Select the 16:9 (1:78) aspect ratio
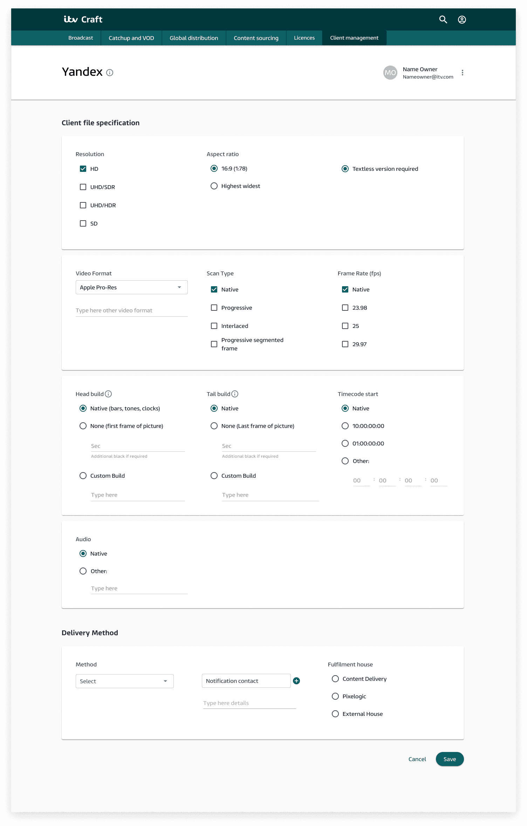Screen dimensions: 527x826 coord(214,168)
